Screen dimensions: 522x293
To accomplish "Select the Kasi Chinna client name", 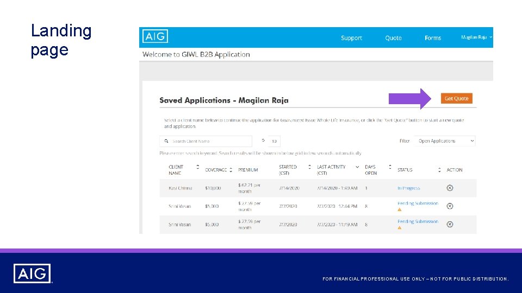I will pos(180,188).
